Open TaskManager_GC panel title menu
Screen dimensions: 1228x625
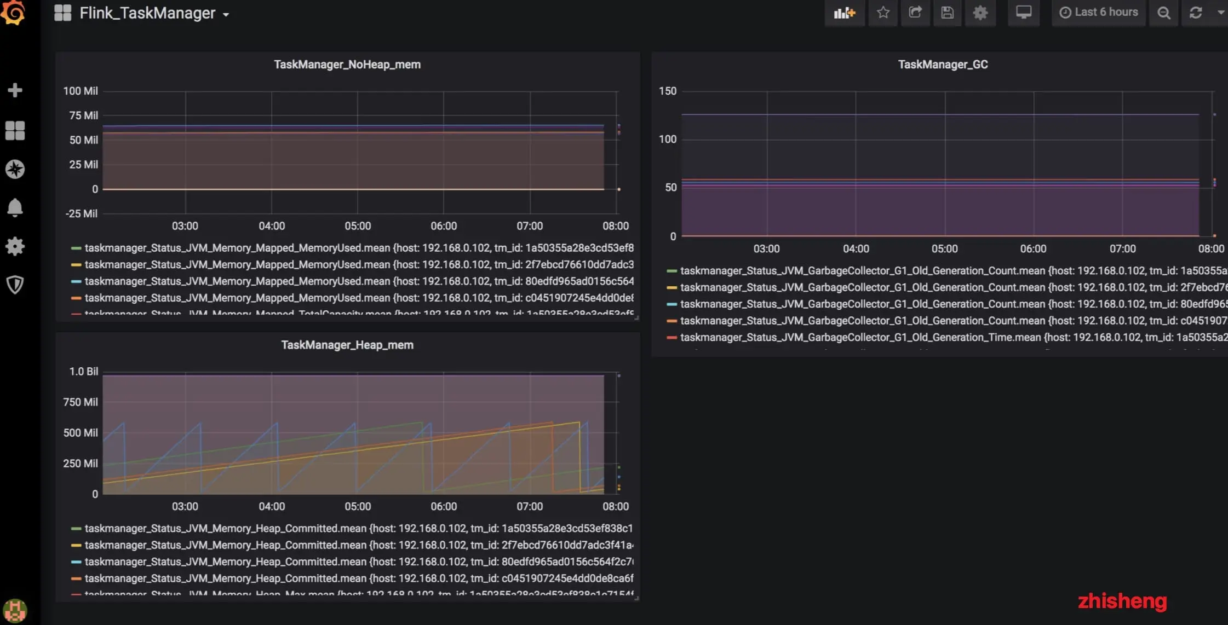pyautogui.click(x=943, y=65)
